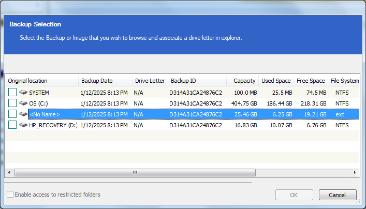Confirm selection with the OK button

pyautogui.click(x=294, y=195)
